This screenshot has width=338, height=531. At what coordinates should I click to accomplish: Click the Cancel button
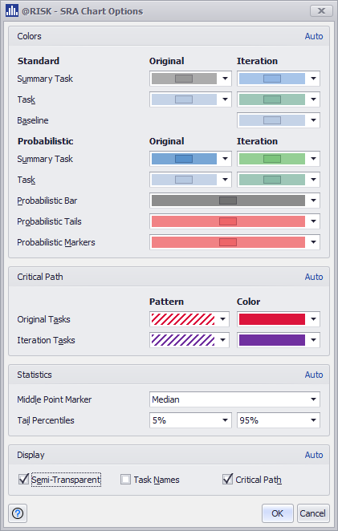pos(312,513)
